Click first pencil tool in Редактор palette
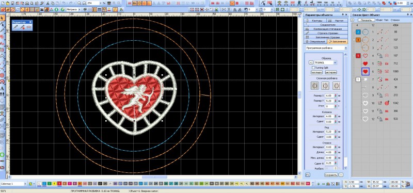The image size is (413, 193). 17,27
